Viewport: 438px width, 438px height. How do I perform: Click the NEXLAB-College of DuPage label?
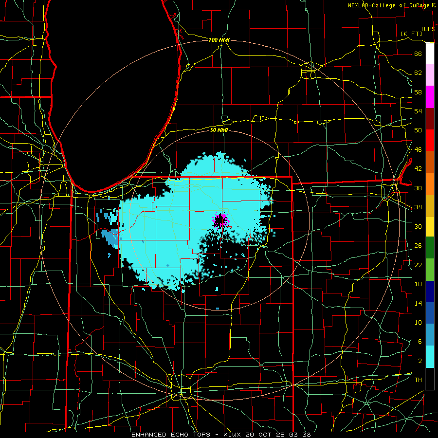click(x=389, y=5)
